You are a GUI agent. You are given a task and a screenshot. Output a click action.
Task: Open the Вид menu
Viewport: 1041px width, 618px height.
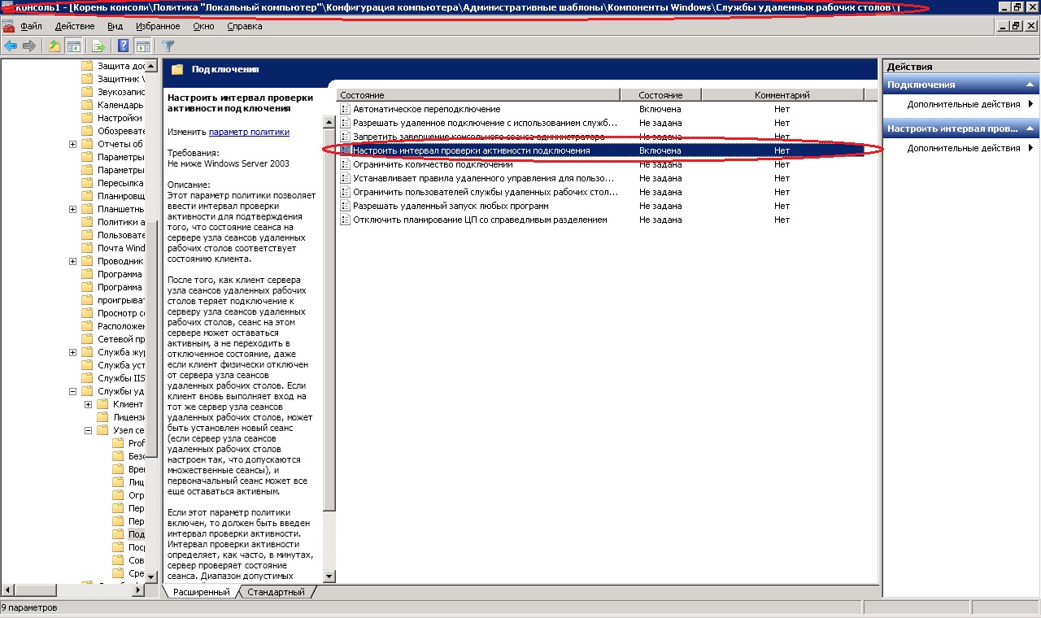point(115,26)
